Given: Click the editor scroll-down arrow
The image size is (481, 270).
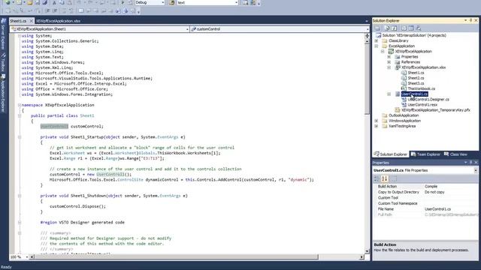Looking at the screenshot, I should tap(367, 251).
